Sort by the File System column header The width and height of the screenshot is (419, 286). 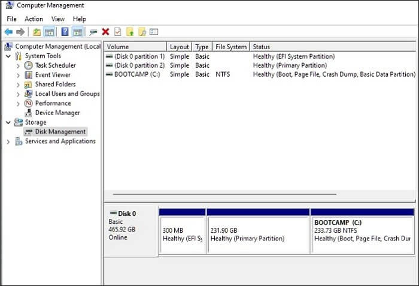[230, 47]
